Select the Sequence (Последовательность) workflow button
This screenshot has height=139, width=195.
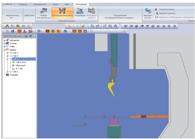click(x=62, y=12)
